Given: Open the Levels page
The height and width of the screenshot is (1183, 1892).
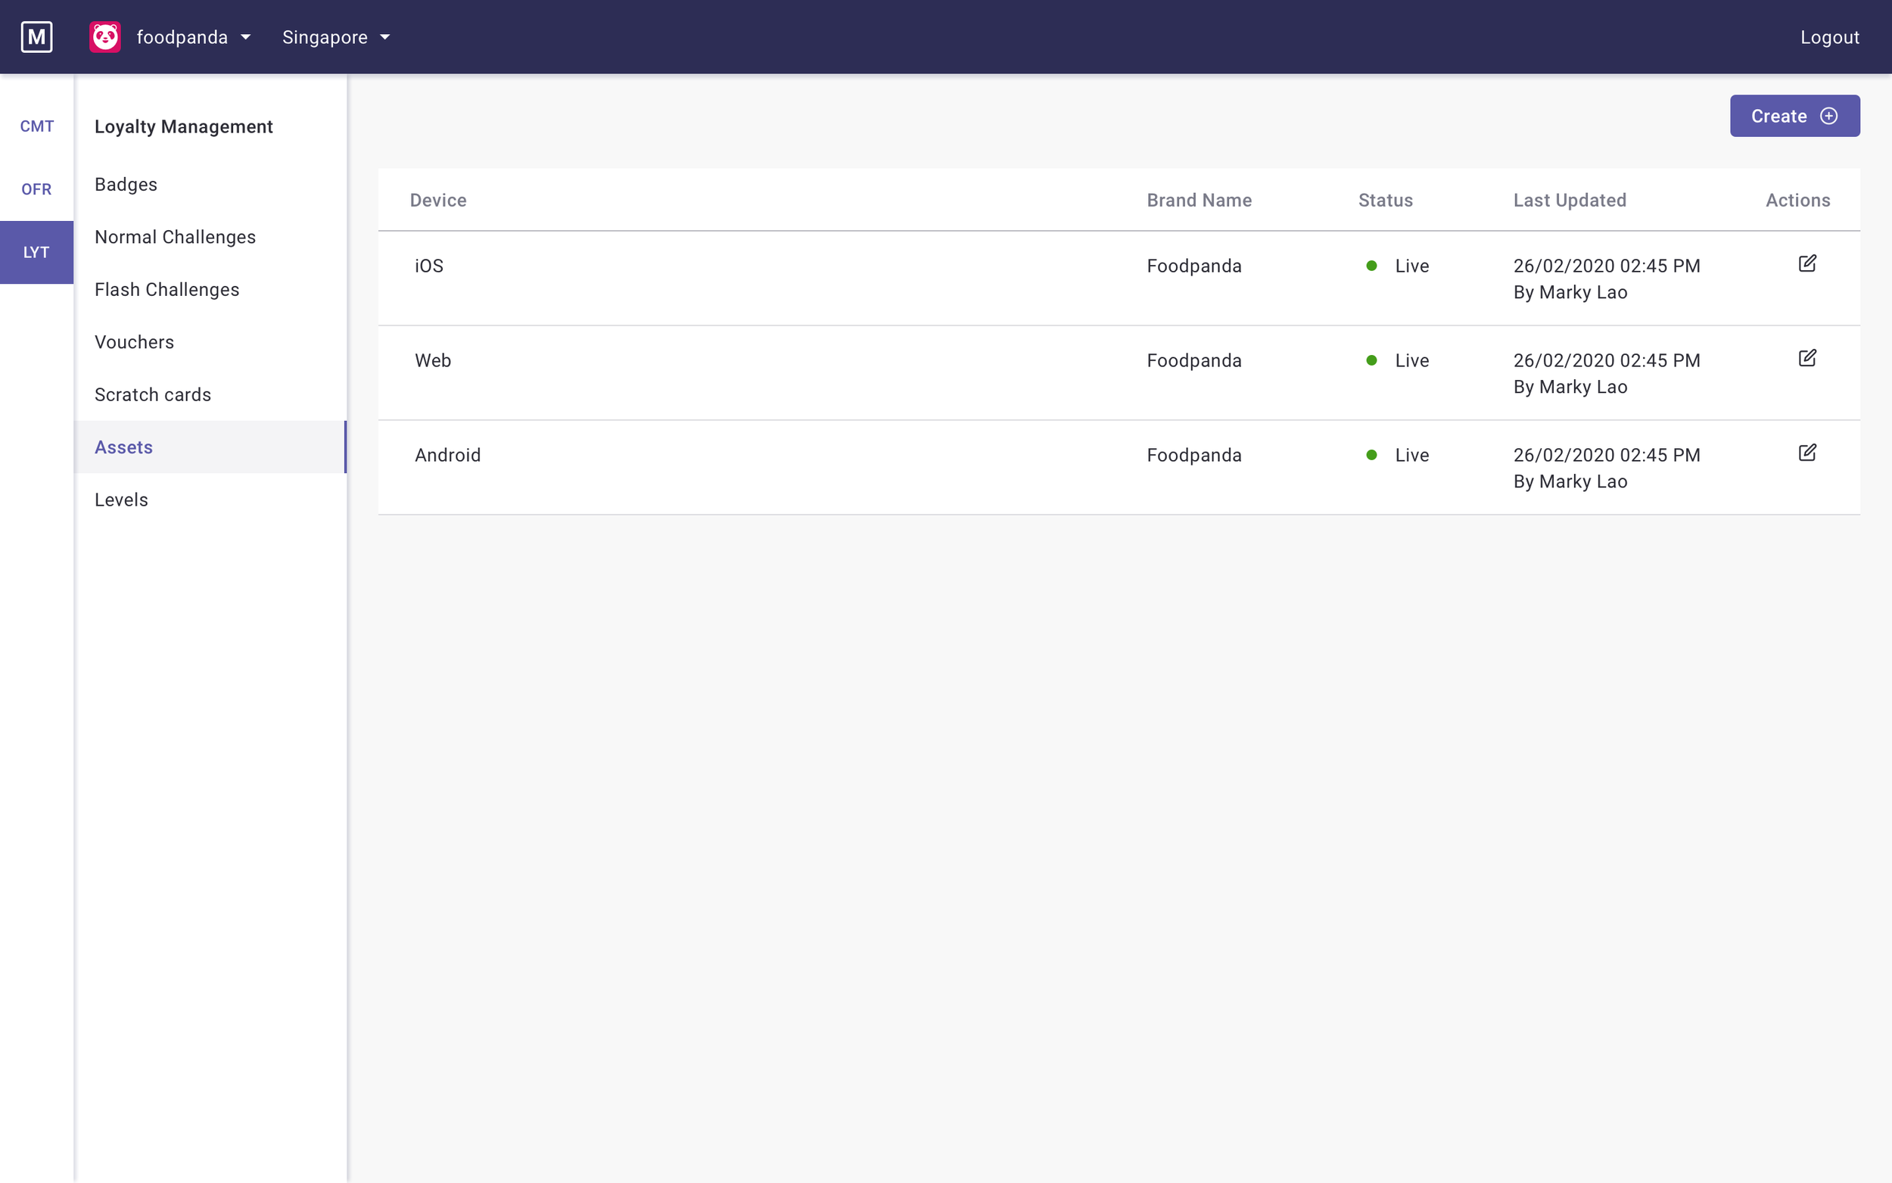Looking at the screenshot, I should [121, 500].
